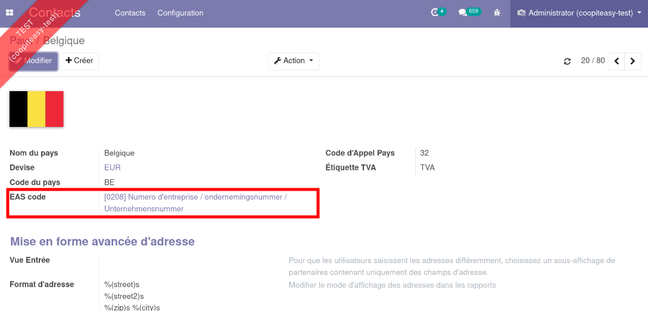648x311 pixels.
Task: Click the Contacts app title
Action: click(55, 13)
